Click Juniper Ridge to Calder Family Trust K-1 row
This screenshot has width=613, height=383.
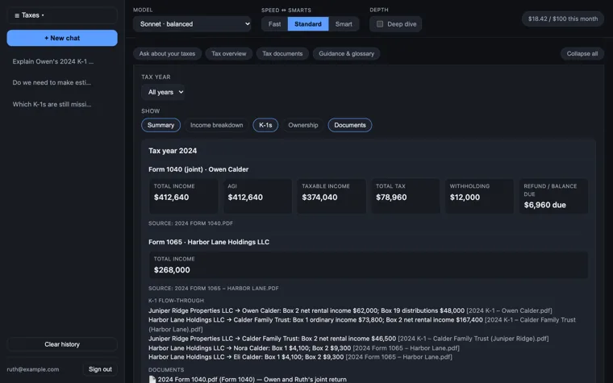(348, 339)
